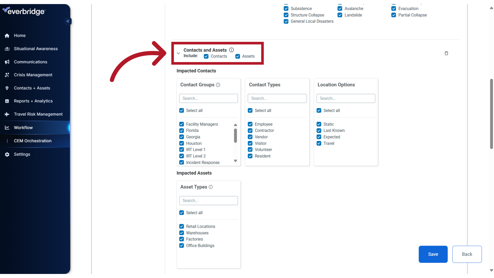The height and width of the screenshot is (278, 494).
Task: Open Contacts and Assets module
Action: click(32, 88)
